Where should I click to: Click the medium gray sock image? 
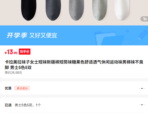(76, 10)
